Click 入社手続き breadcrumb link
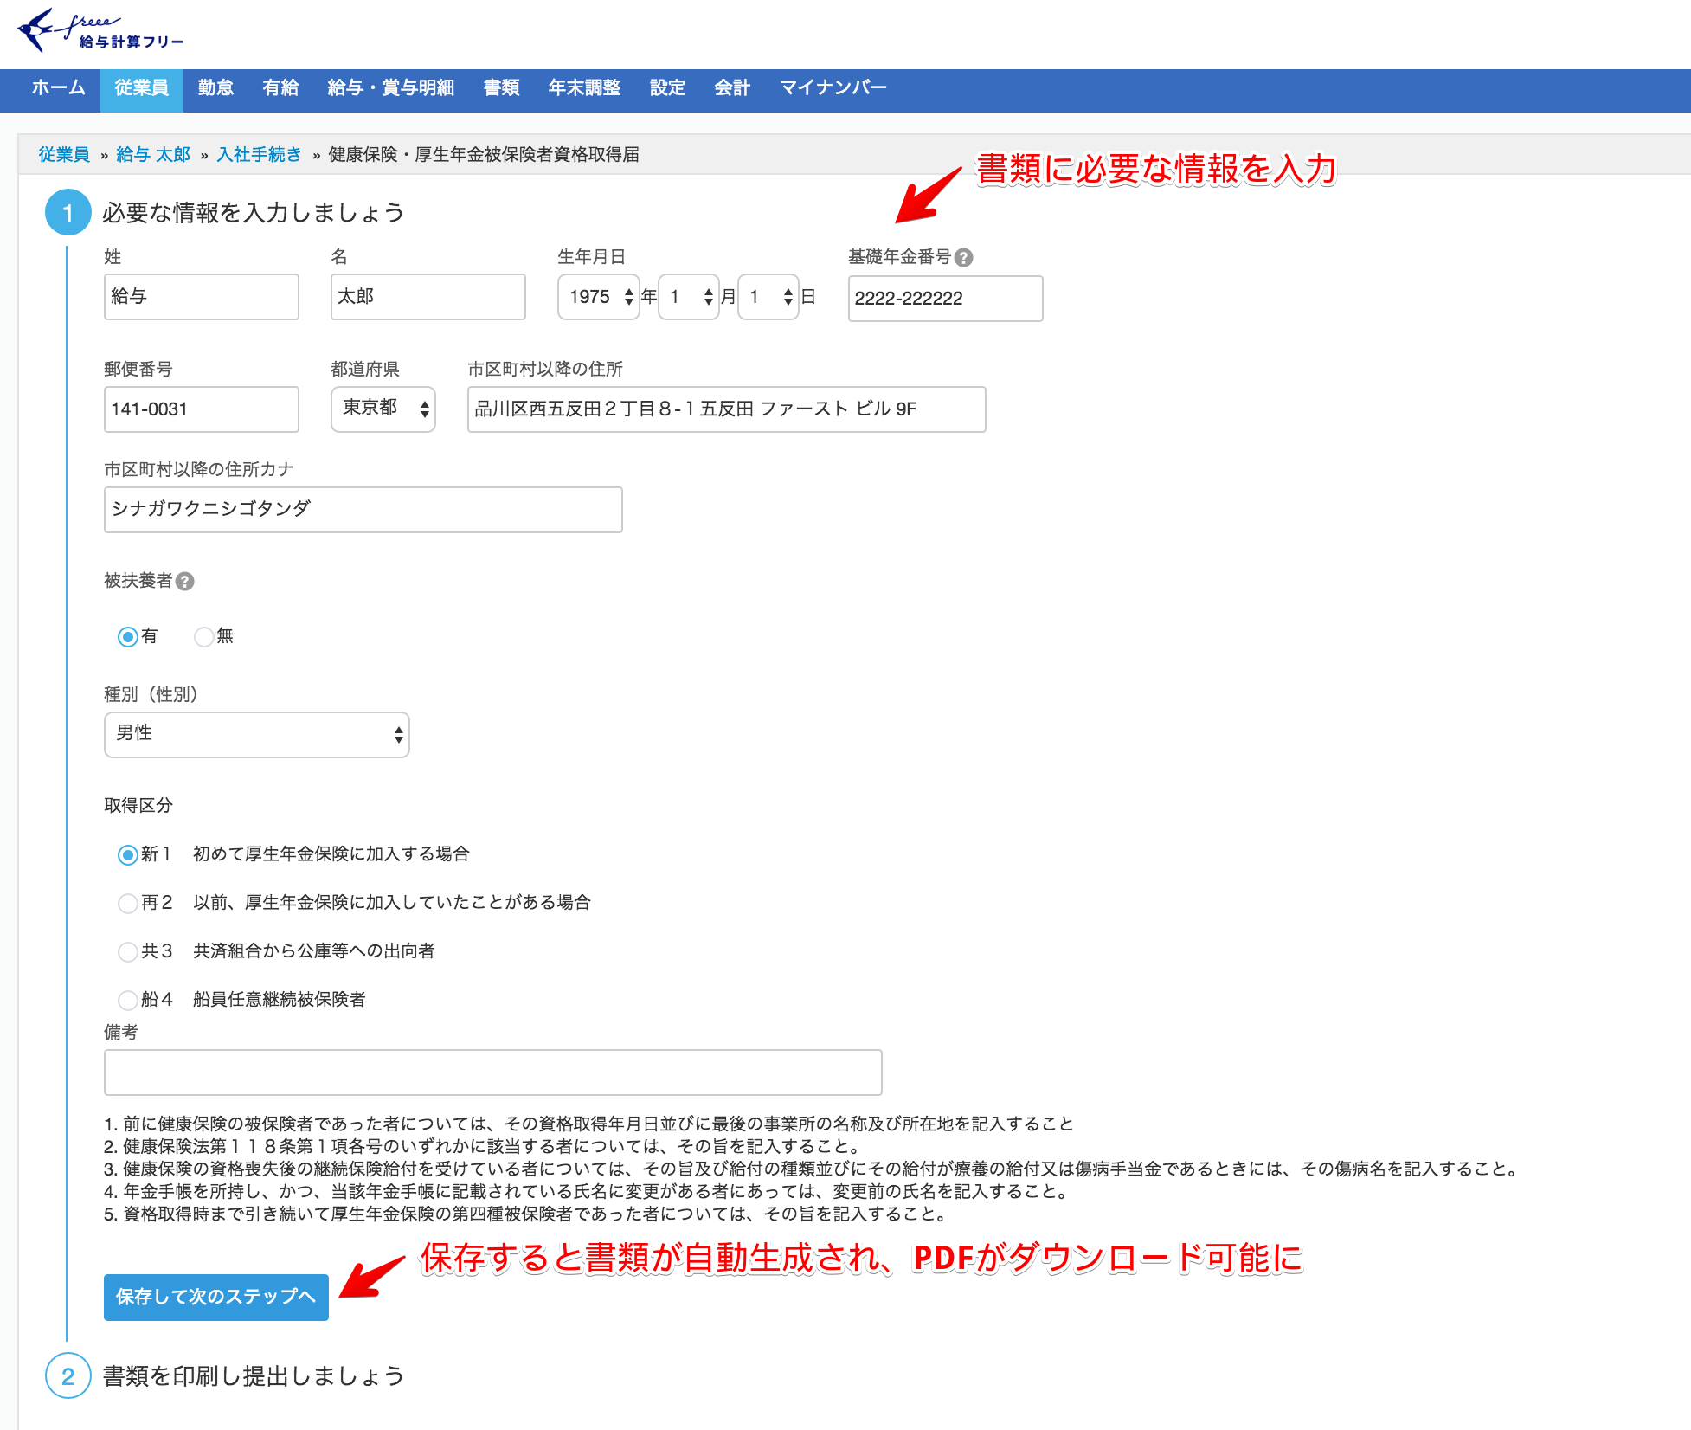 (x=259, y=155)
